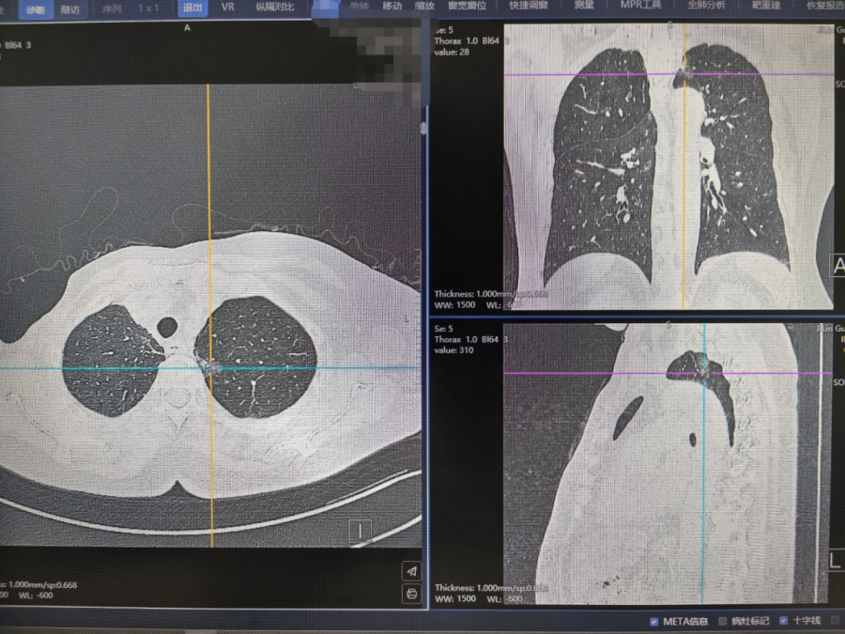Click the axial view scrollbar handle
Viewport: 845px width, 634px height.
(x=423, y=129)
